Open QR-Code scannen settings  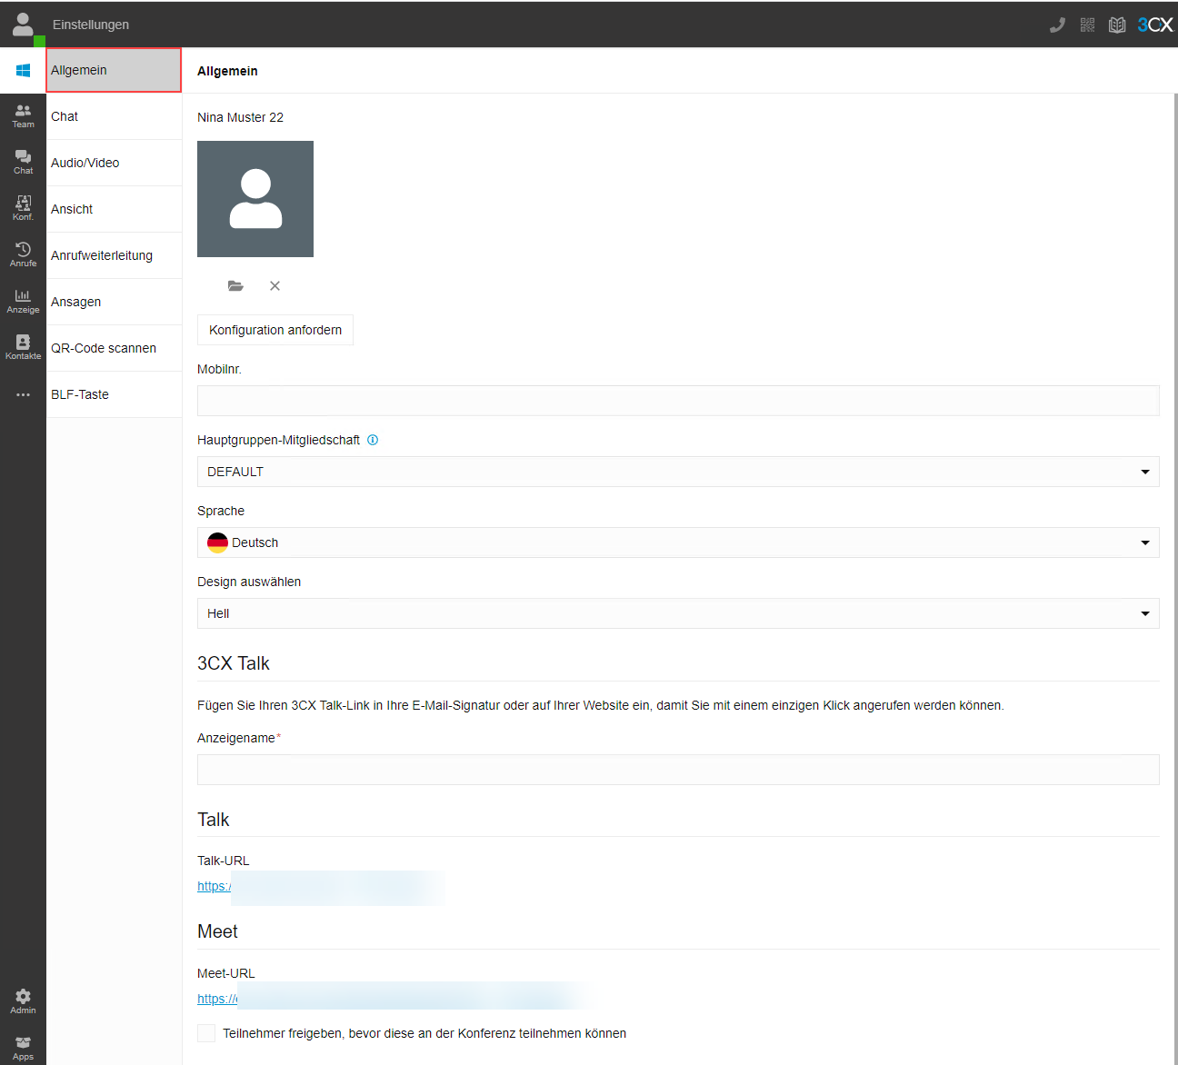point(114,348)
